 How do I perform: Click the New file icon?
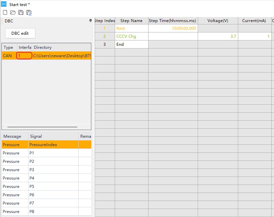(5, 13)
